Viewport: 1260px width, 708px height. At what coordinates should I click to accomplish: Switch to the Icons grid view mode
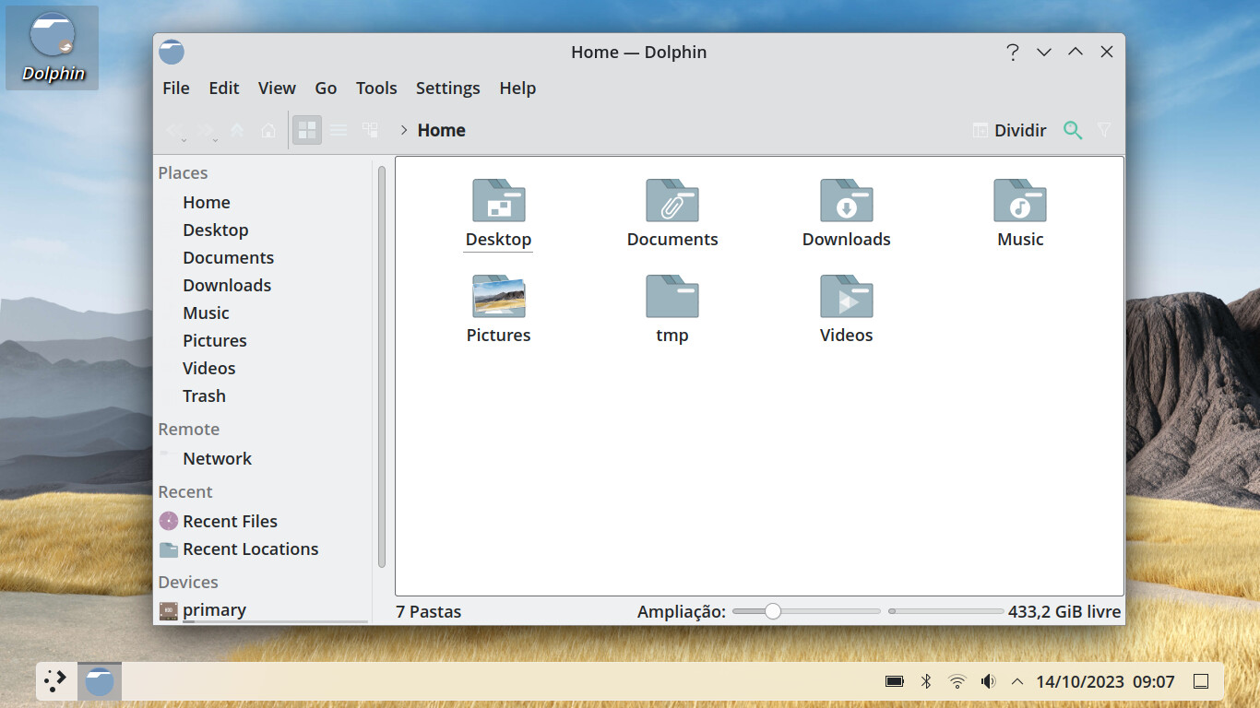tap(307, 130)
